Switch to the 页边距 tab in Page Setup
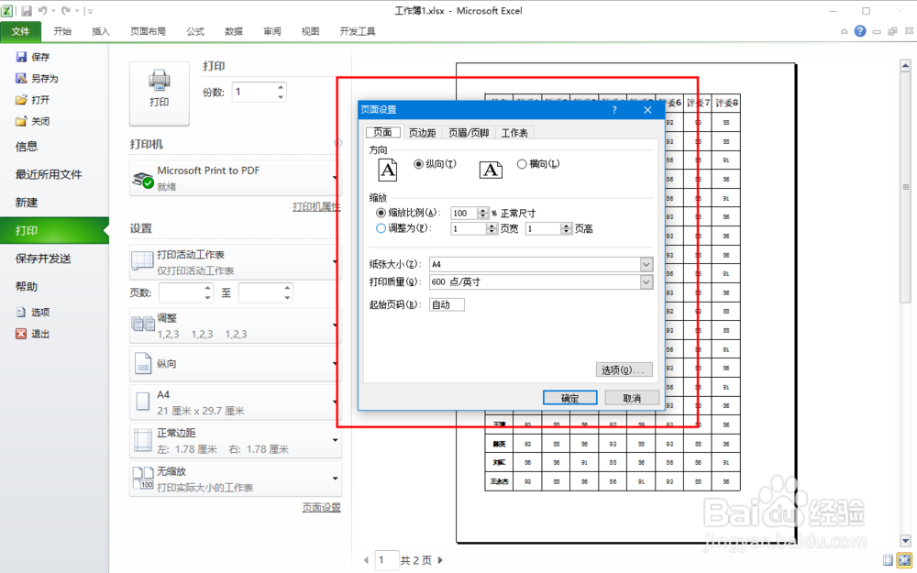The image size is (917, 573). tap(422, 131)
